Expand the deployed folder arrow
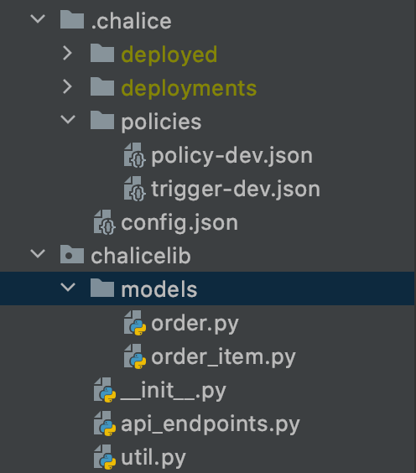416x473 pixels. tap(68, 53)
